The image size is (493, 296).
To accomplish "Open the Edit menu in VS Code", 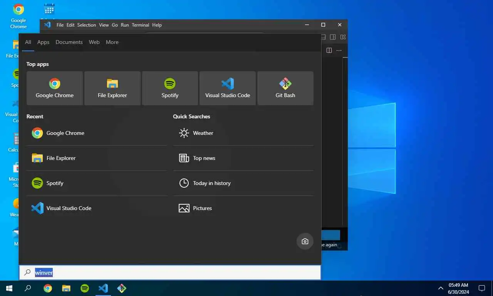I will (x=70, y=25).
